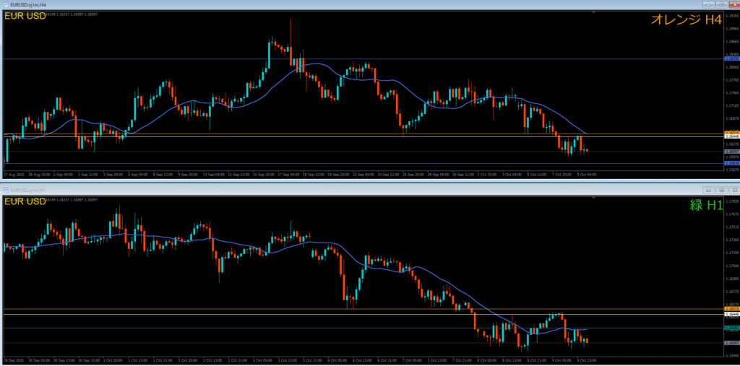Click the H1 chart window title bar icon
The height and width of the screenshot is (366, 740).
[x=6, y=188]
